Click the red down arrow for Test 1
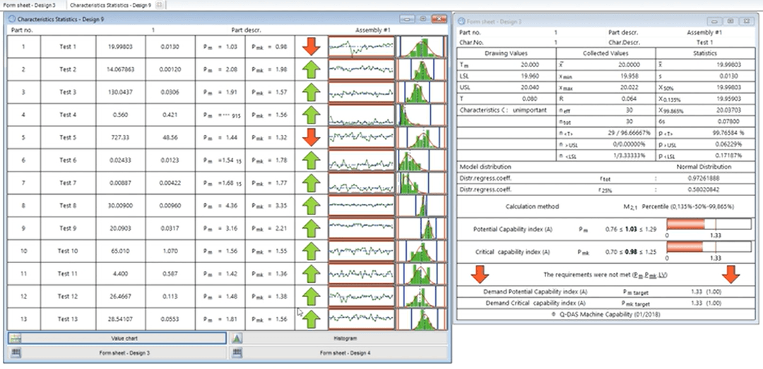The height and width of the screenshot is (369, 763). [x=311, y=47]
